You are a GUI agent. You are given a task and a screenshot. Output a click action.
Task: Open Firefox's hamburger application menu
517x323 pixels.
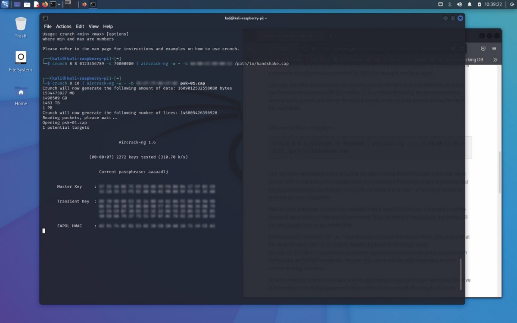pos(494,49)
